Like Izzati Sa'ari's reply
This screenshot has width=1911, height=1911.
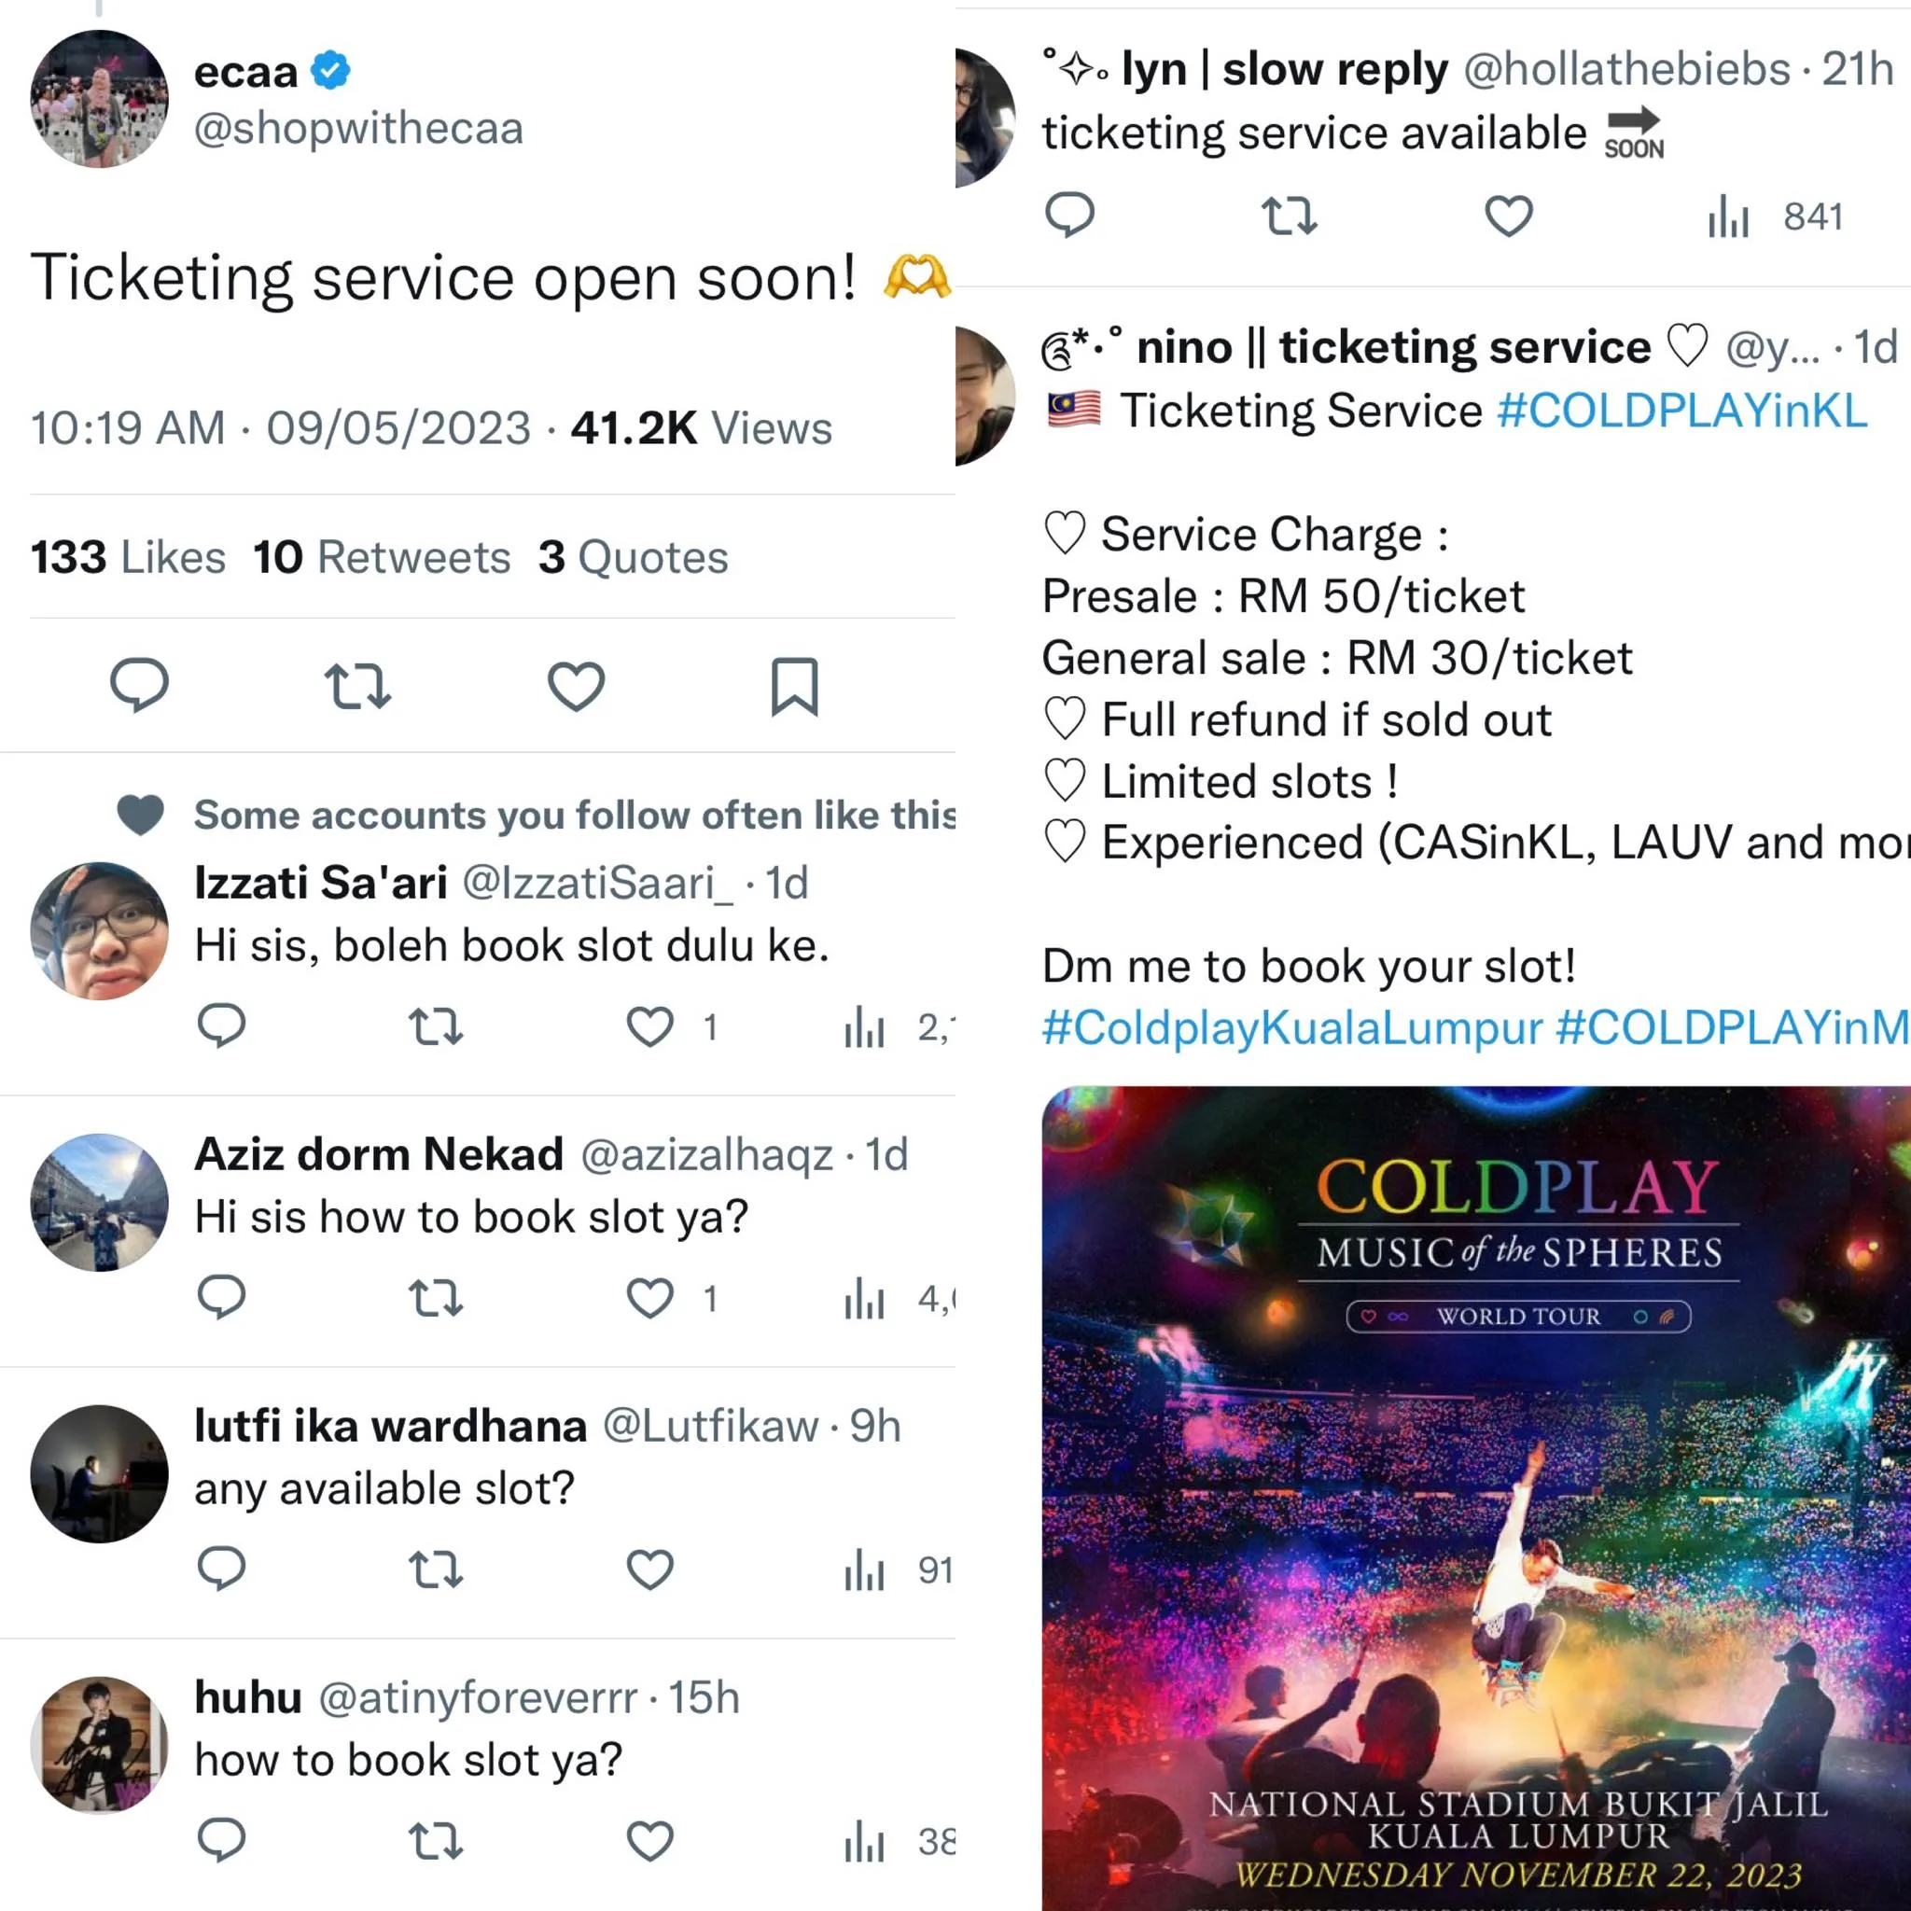pyautogui.click(x=649, y=1025)
